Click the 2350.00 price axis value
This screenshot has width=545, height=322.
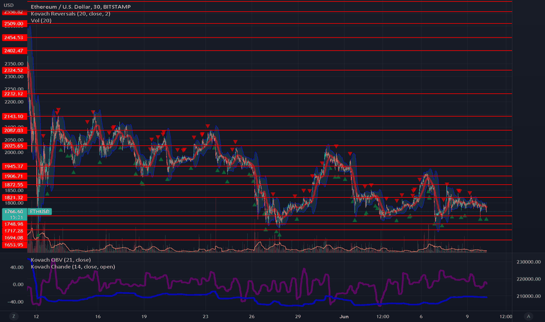point(14,64)
